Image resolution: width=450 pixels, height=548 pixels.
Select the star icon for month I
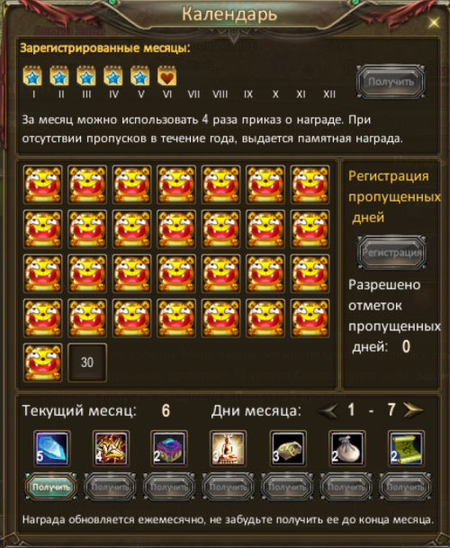click(32, 76)
